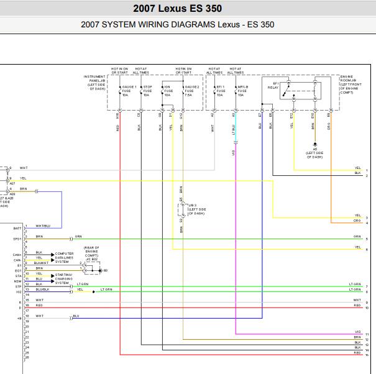Click the 'BATT' terminal label

[17, 228]
